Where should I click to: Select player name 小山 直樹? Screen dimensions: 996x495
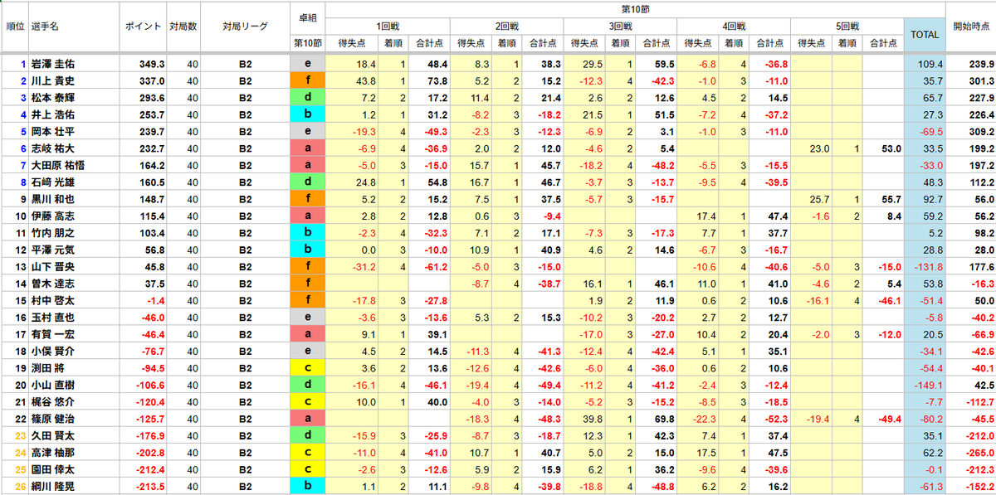tap(52, 385)
